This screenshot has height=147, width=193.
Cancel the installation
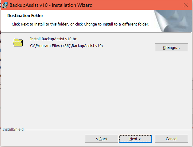171,139
